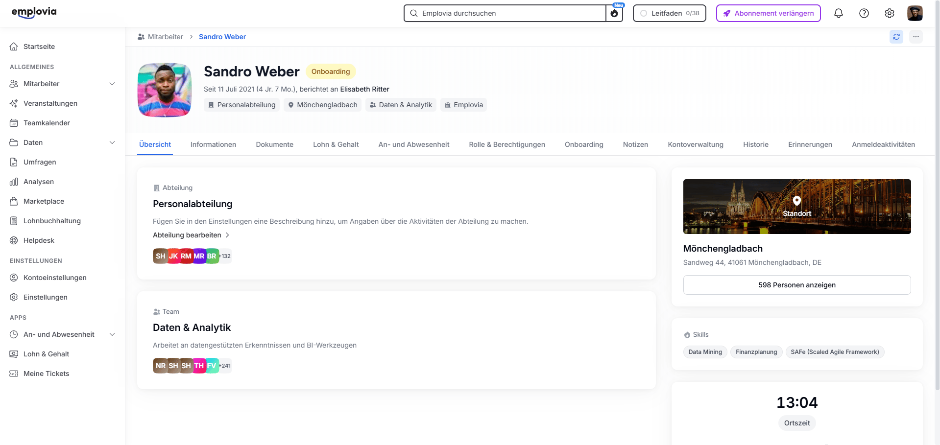Click the Emplovia logo
This screenshot has width=940, height=445.
tap(34, 12)
